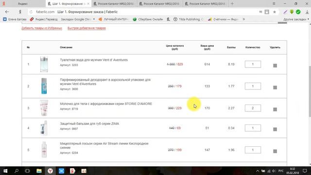Viewport: 311px width, 175px height.
Task: Open the ЛИЧНЫЙ ИНТЕР bookmark
Action: (x=113, y=19)
